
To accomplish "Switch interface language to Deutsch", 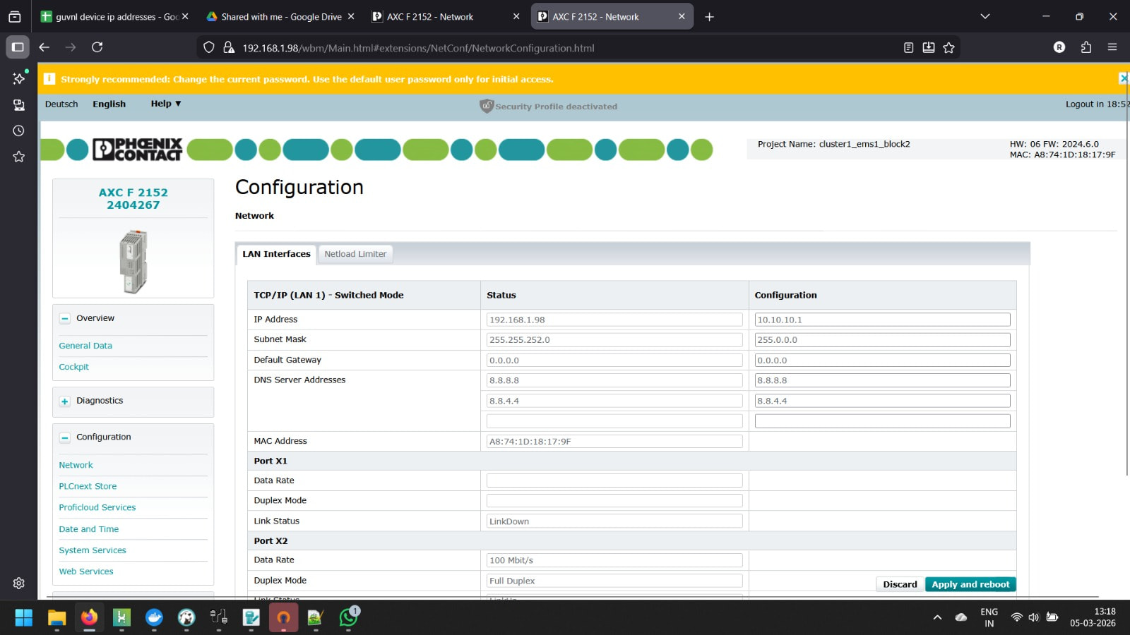I will [61, 104].
